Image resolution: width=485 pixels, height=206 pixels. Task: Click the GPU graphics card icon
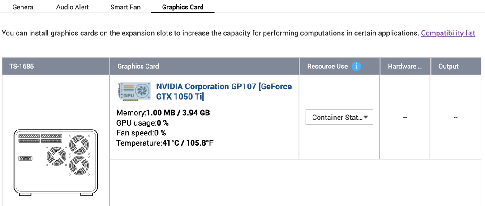134,91
